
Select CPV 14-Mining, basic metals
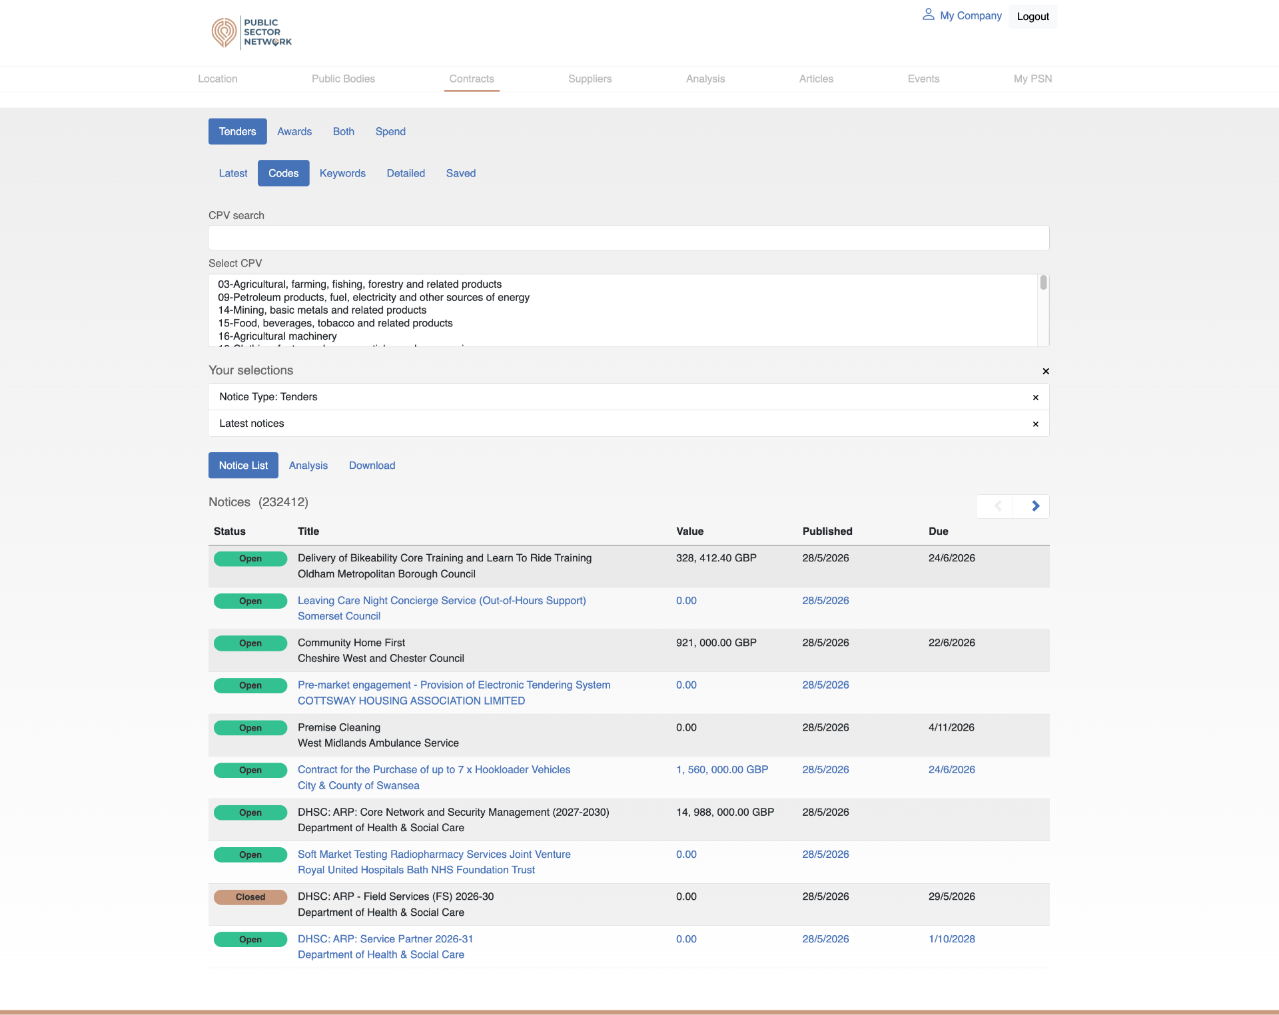pos(322,310)
